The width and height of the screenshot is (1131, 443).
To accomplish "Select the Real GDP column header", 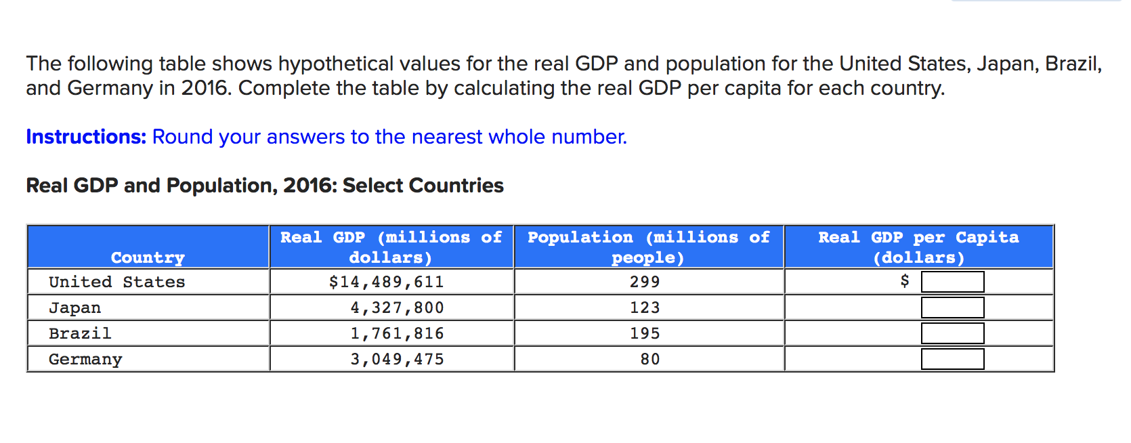I will click(390, 247).
